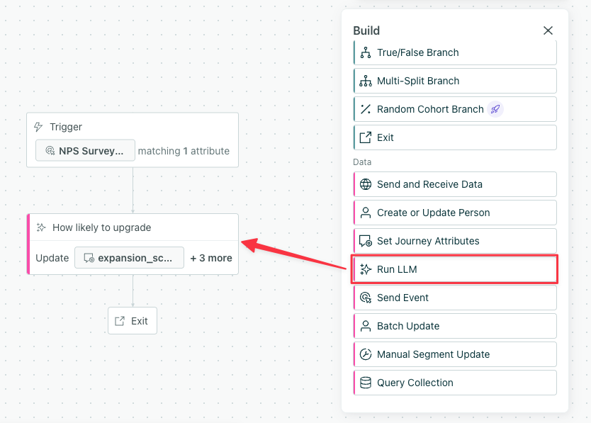The width and height of the screenshot is (591, 423).
Task: Click the clock icon on Manual Segment Update
Action: point(366,354)
